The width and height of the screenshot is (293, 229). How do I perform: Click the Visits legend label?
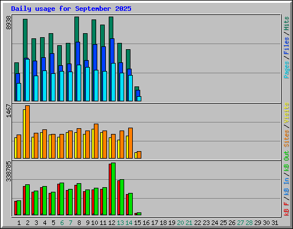pyautogui.click(x=287, y=113)
